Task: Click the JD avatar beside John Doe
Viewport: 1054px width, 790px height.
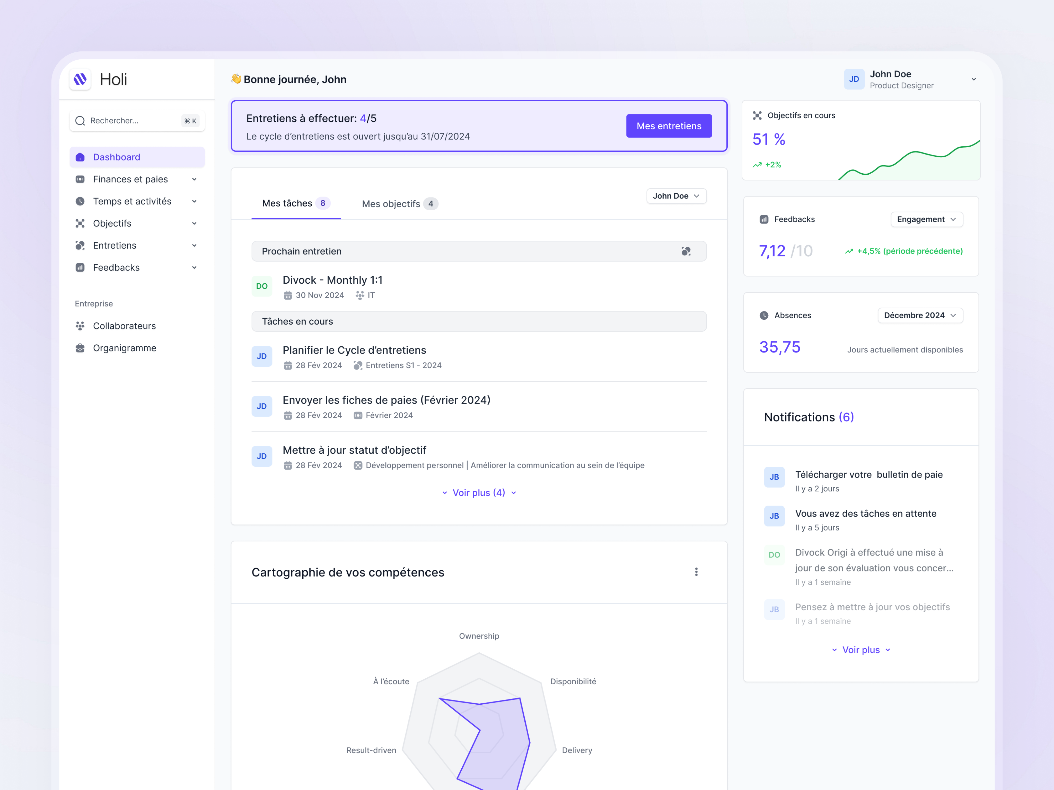Action: coord(854,79)
